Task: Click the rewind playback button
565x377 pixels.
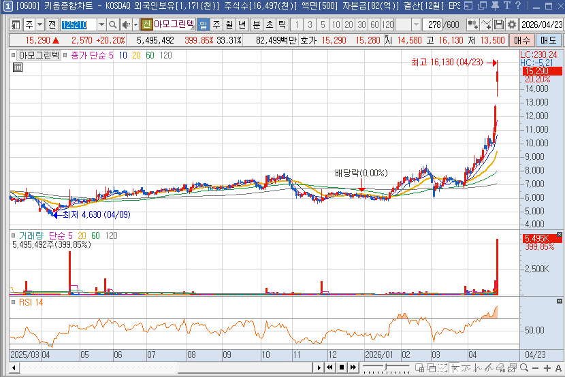Action: pyautogui.click(x=329, y=367)
